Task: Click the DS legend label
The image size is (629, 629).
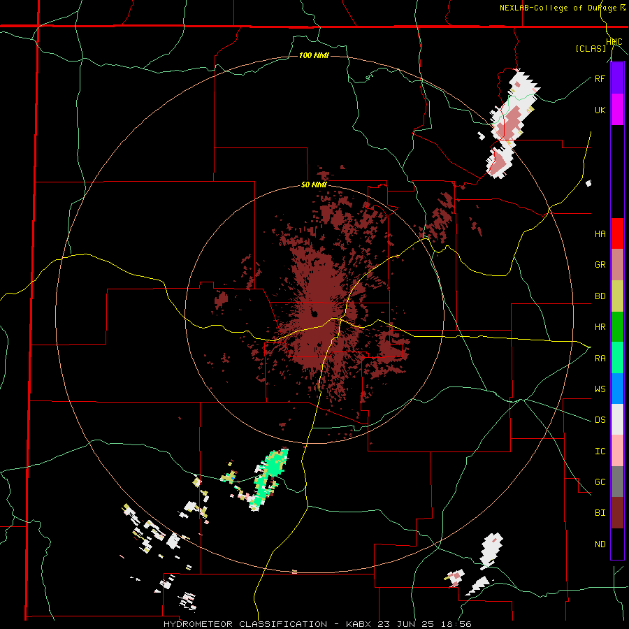Action: 600,419
